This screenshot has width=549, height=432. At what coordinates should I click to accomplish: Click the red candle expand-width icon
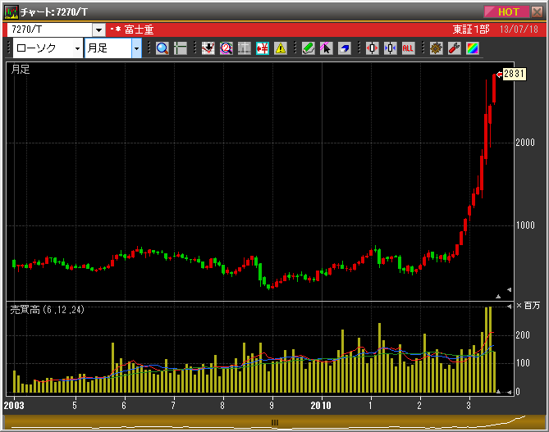[372, 48]
